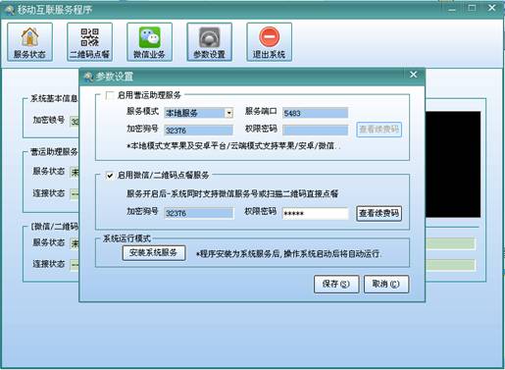Click the 安装系统服务 button
505x370 pixels.
[x=154, y=253]
